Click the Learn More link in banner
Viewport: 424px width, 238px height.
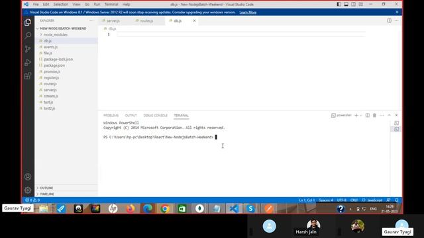pos(248,12)
